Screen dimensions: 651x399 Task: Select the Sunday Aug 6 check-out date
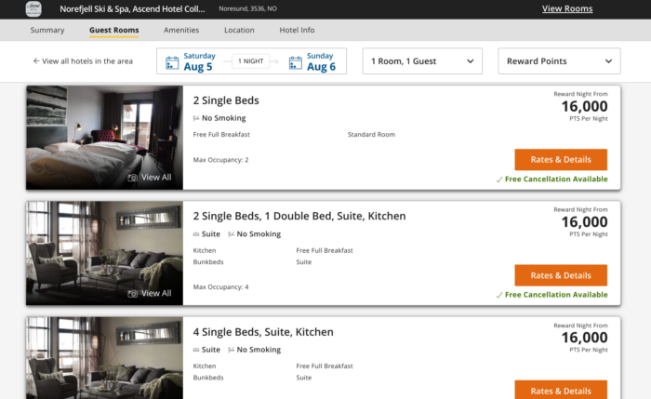pos(320,61)
